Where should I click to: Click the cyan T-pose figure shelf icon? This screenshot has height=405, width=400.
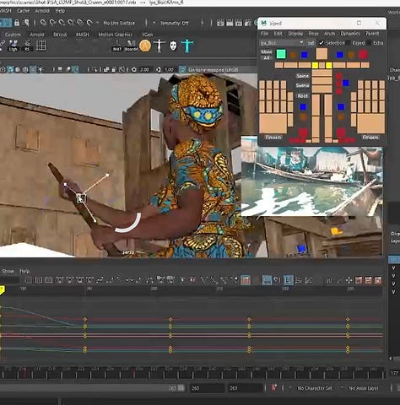pyautogui.click(x=187, y=46)
